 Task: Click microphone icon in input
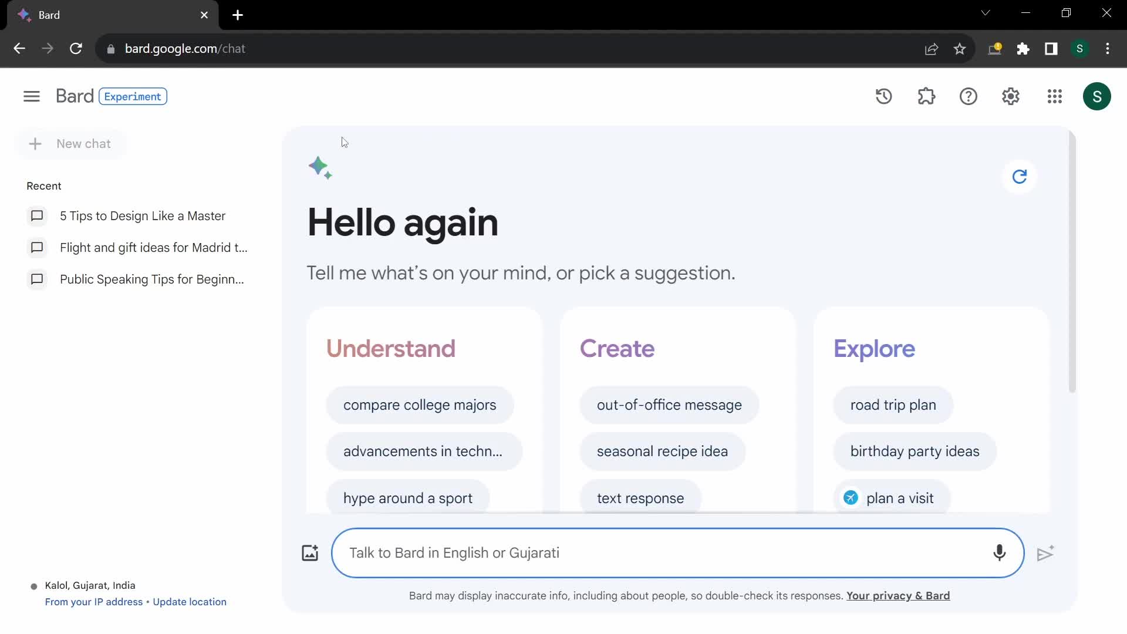click(999, 553)
